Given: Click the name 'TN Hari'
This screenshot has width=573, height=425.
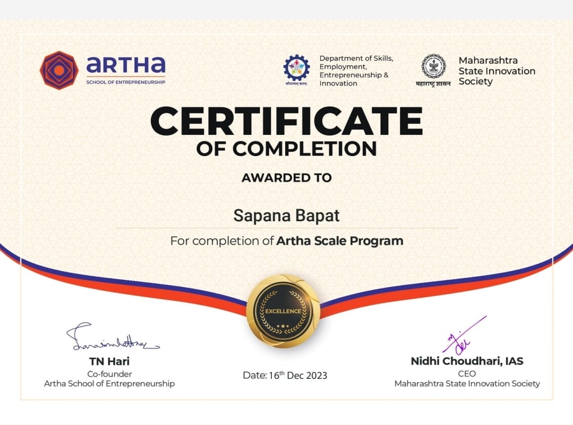Looking at the screenshot, I should (109, 361).
